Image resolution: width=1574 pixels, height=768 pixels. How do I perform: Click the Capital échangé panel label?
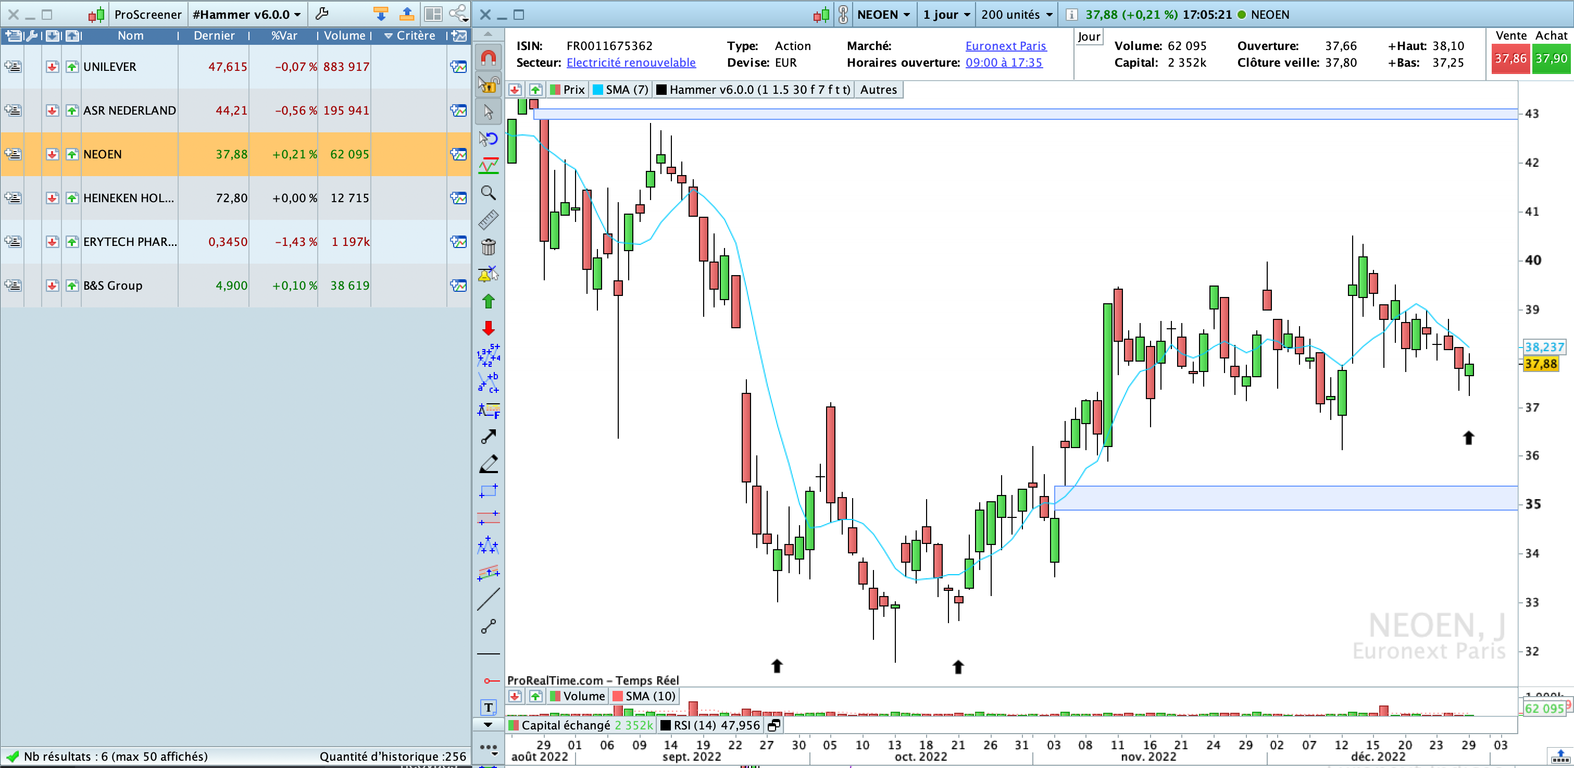coord(580,725)
